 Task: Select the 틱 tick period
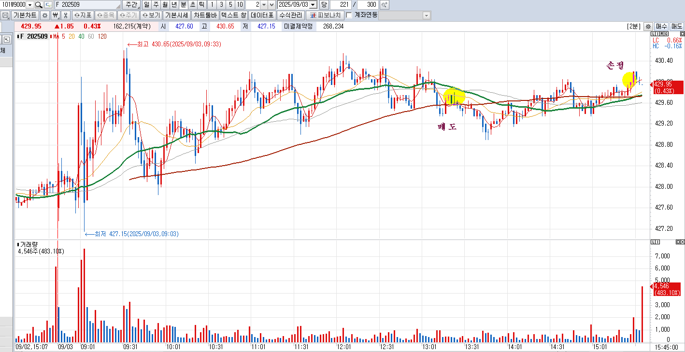coord(202,5)
